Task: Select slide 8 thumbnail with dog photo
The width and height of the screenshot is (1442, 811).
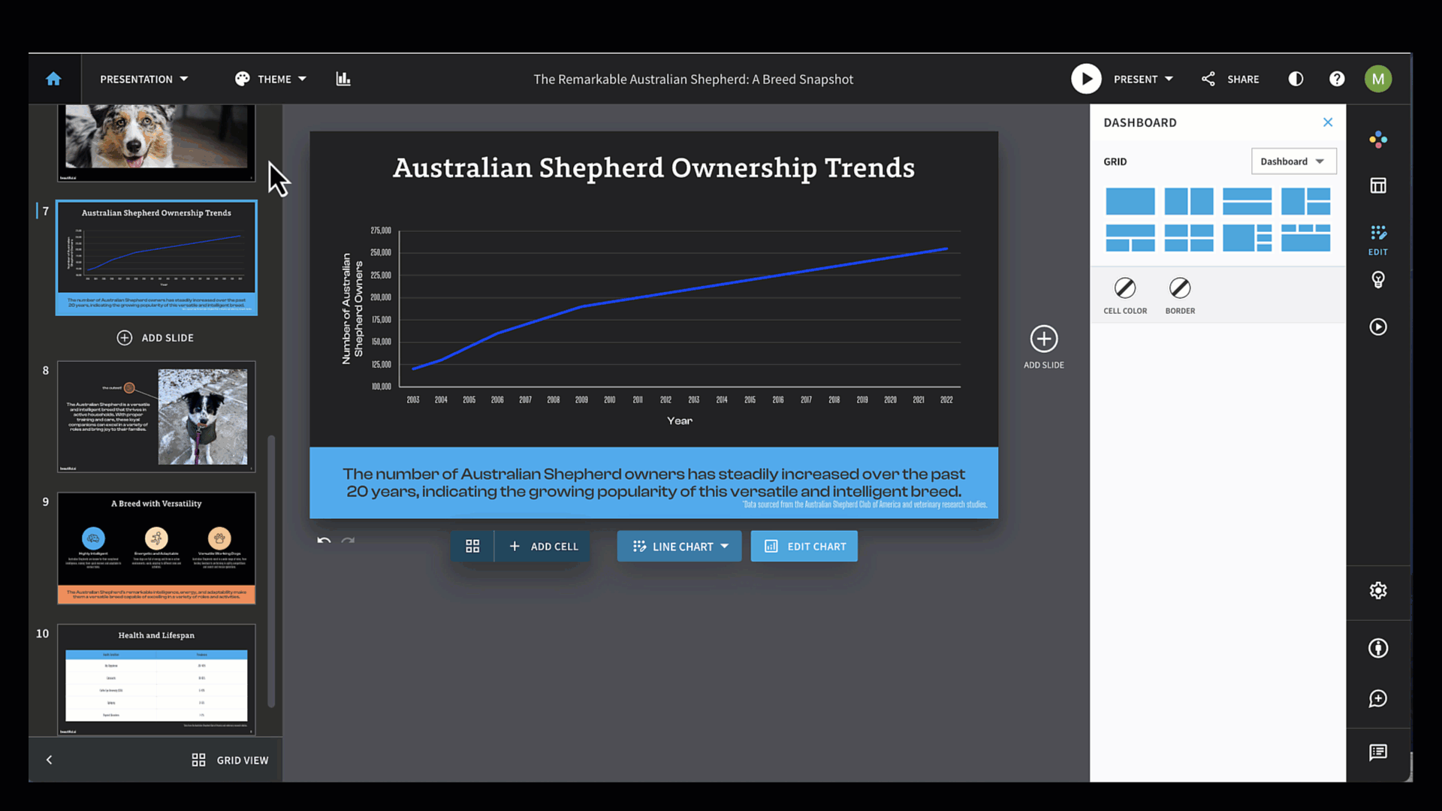Action: (156, 417)
